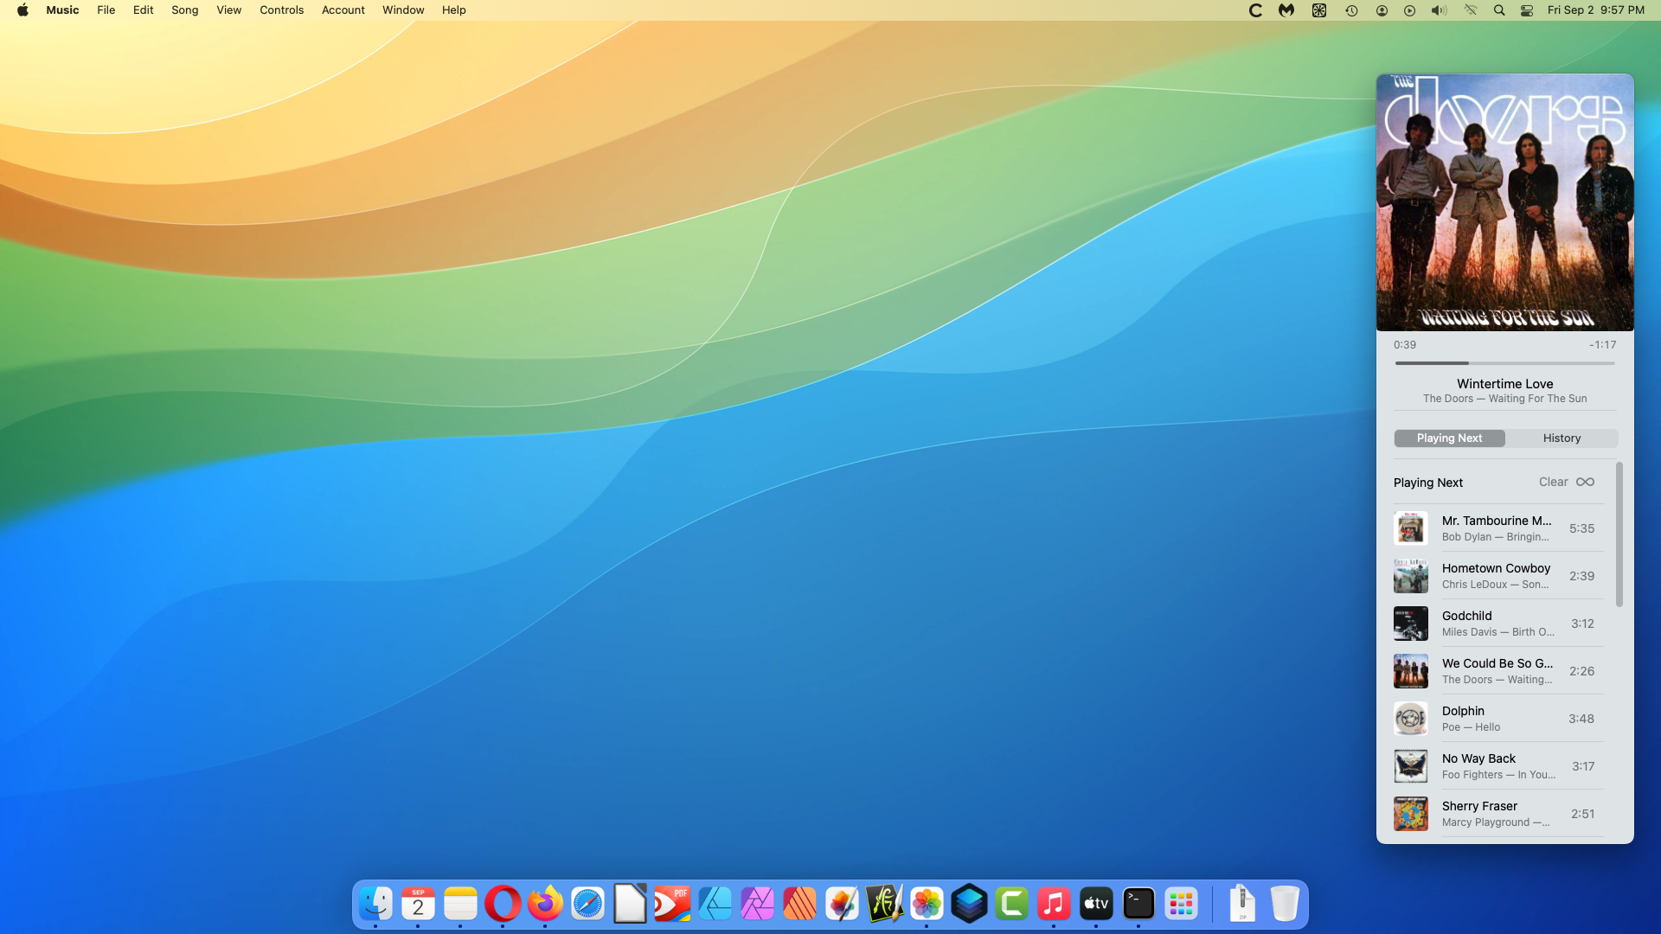Open the Time Machine menu bar icon

coord(1350,10)
